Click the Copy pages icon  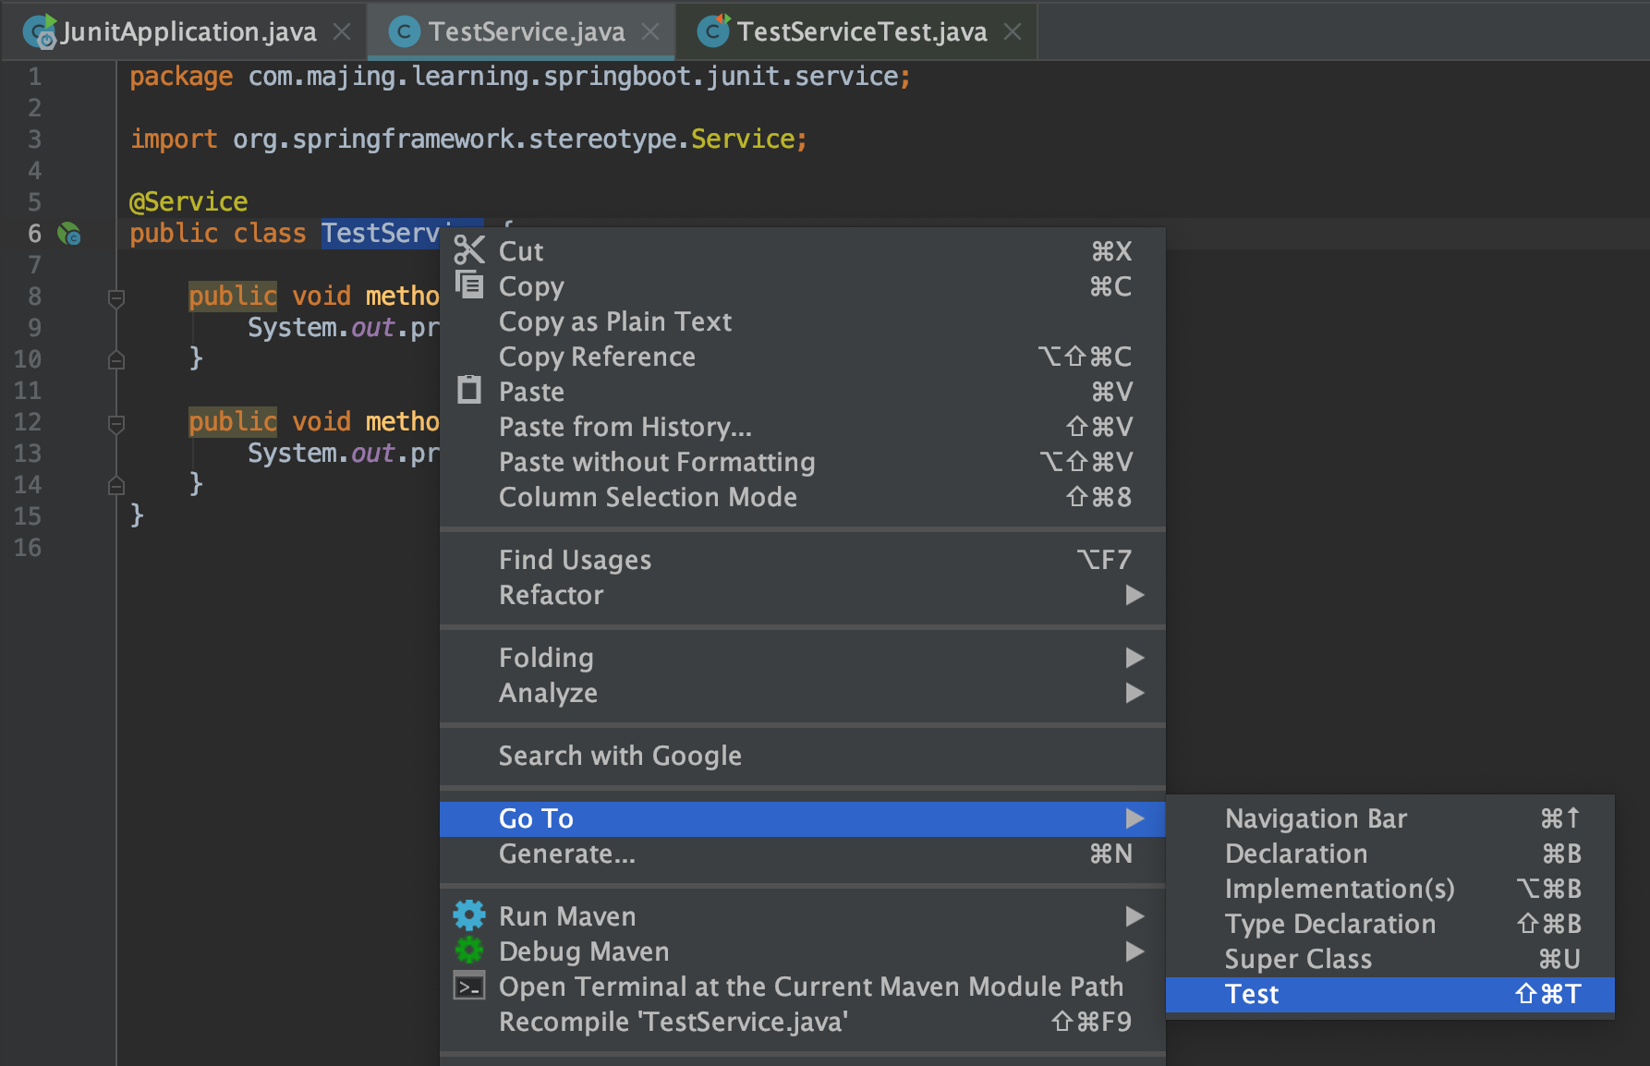pos(469,285)
